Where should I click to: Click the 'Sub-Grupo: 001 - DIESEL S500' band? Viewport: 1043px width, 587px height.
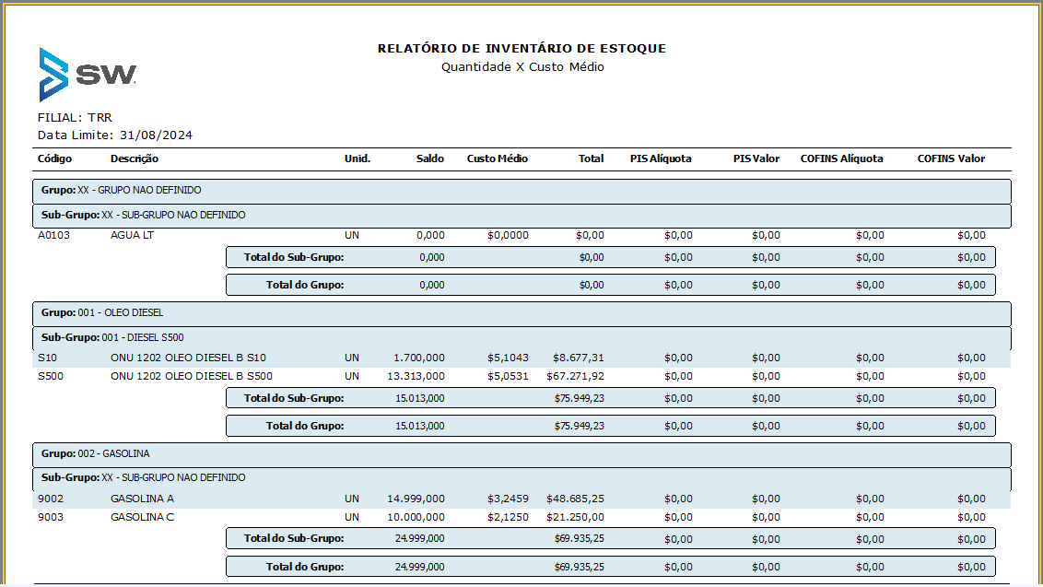(x=521, y=338)
